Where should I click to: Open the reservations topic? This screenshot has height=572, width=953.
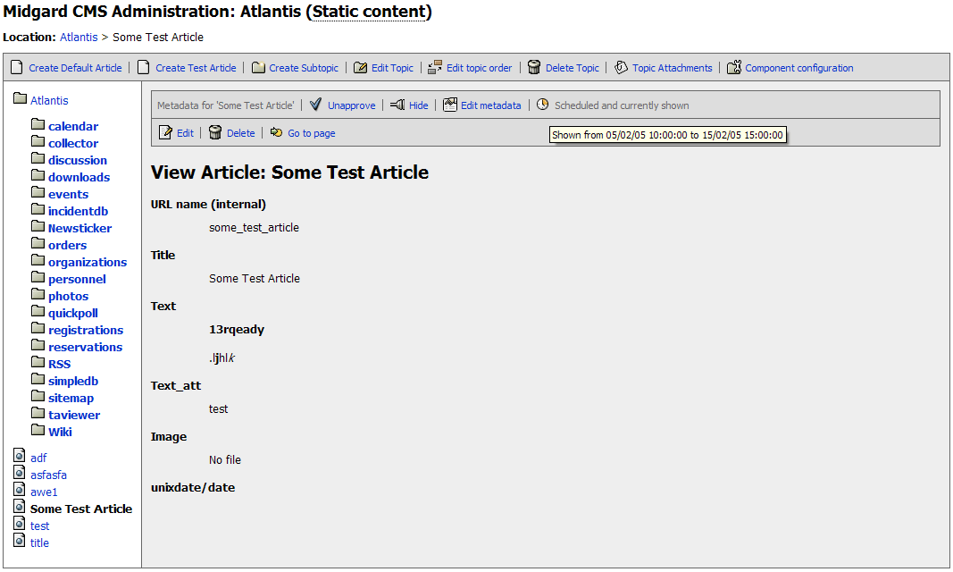85,348
